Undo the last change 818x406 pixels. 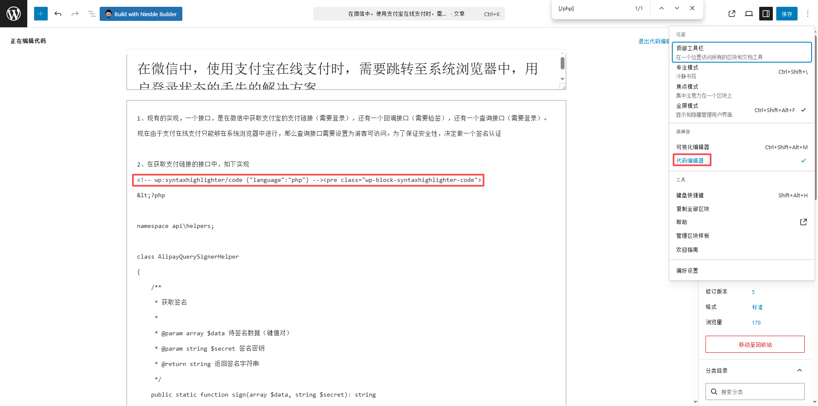point(58,14)
